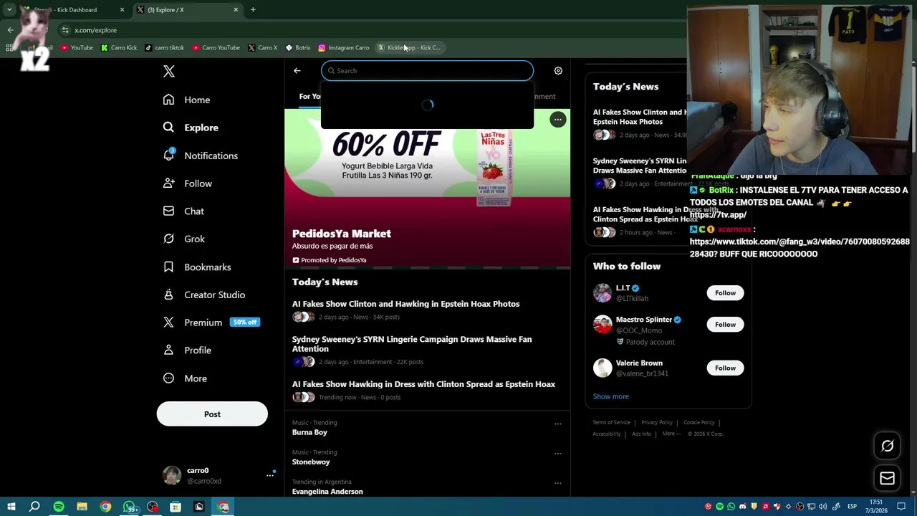Open Bookmarks in the sidebar
This screenshot has height=516, width=917.
pos(196,267)
